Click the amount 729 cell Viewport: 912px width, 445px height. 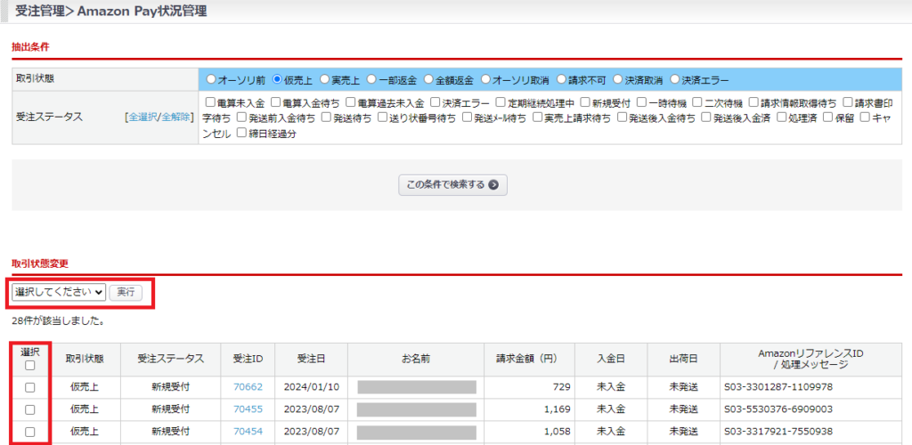click(x=529, y=387)
